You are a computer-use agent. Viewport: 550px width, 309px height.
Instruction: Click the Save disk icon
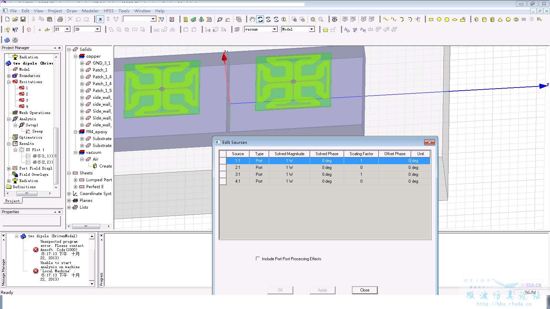coord(23,19)
